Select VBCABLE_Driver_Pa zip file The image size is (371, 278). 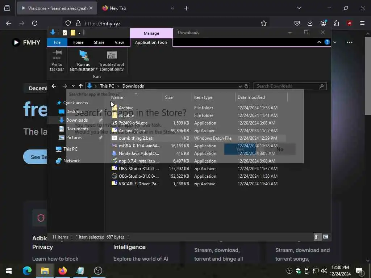coord(198,184)
